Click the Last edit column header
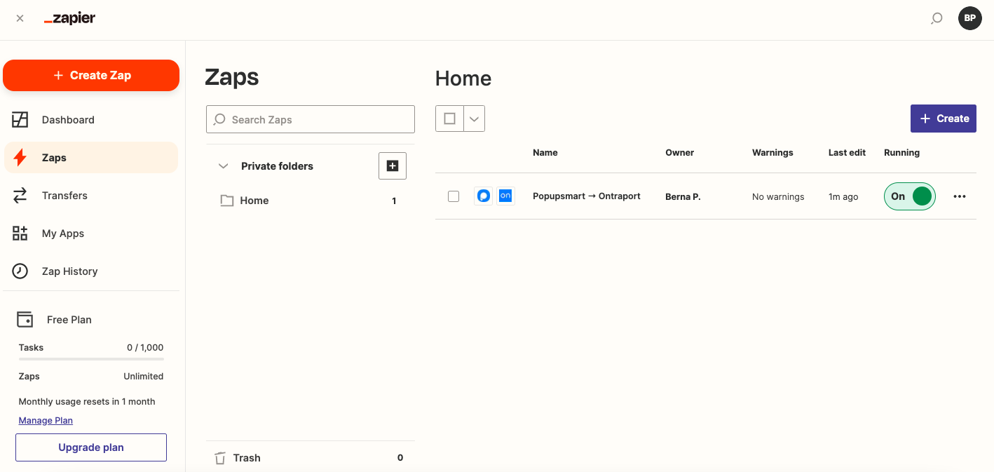 coord(847,152)
